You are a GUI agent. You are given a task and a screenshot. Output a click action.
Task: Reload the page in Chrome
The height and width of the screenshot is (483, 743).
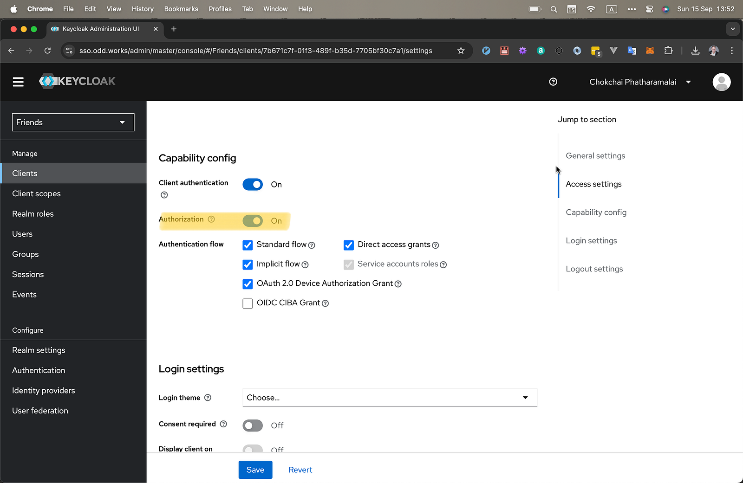click(x=47, y=51)
